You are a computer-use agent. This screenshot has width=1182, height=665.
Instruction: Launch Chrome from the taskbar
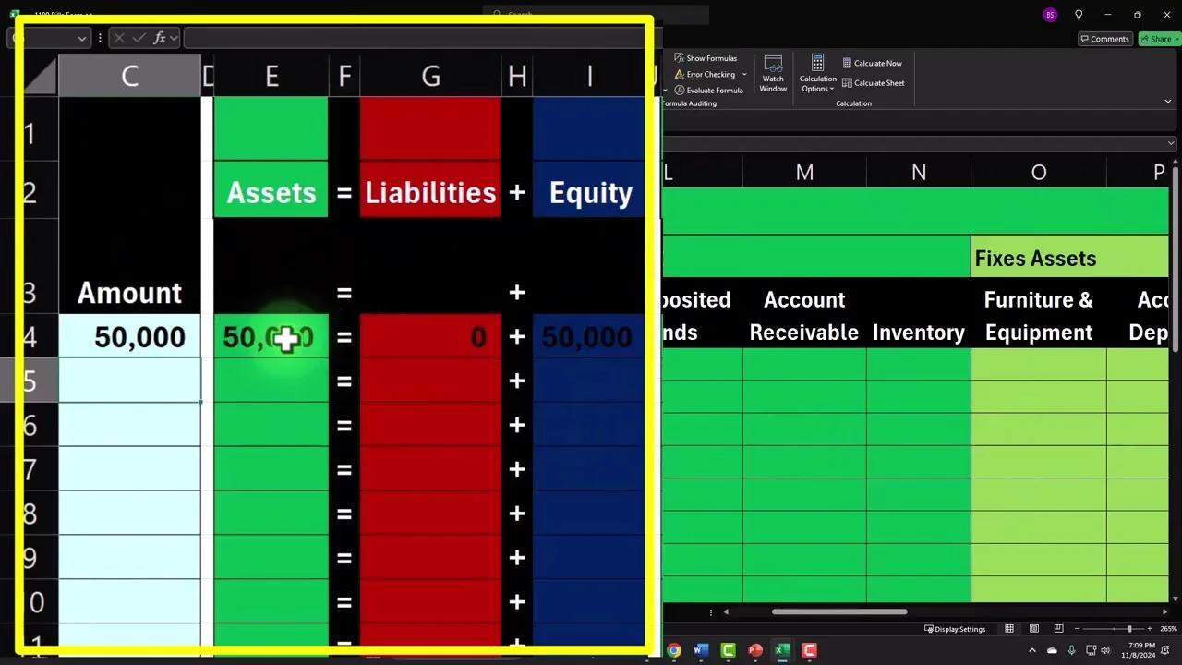672,650
